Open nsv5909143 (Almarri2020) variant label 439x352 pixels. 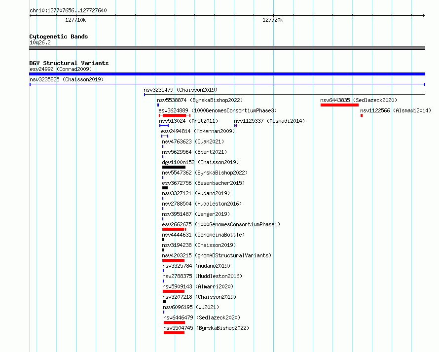tap(198, 286)
